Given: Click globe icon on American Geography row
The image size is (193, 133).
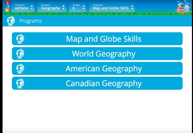Looking at the screenshot, I should [20, 69].
